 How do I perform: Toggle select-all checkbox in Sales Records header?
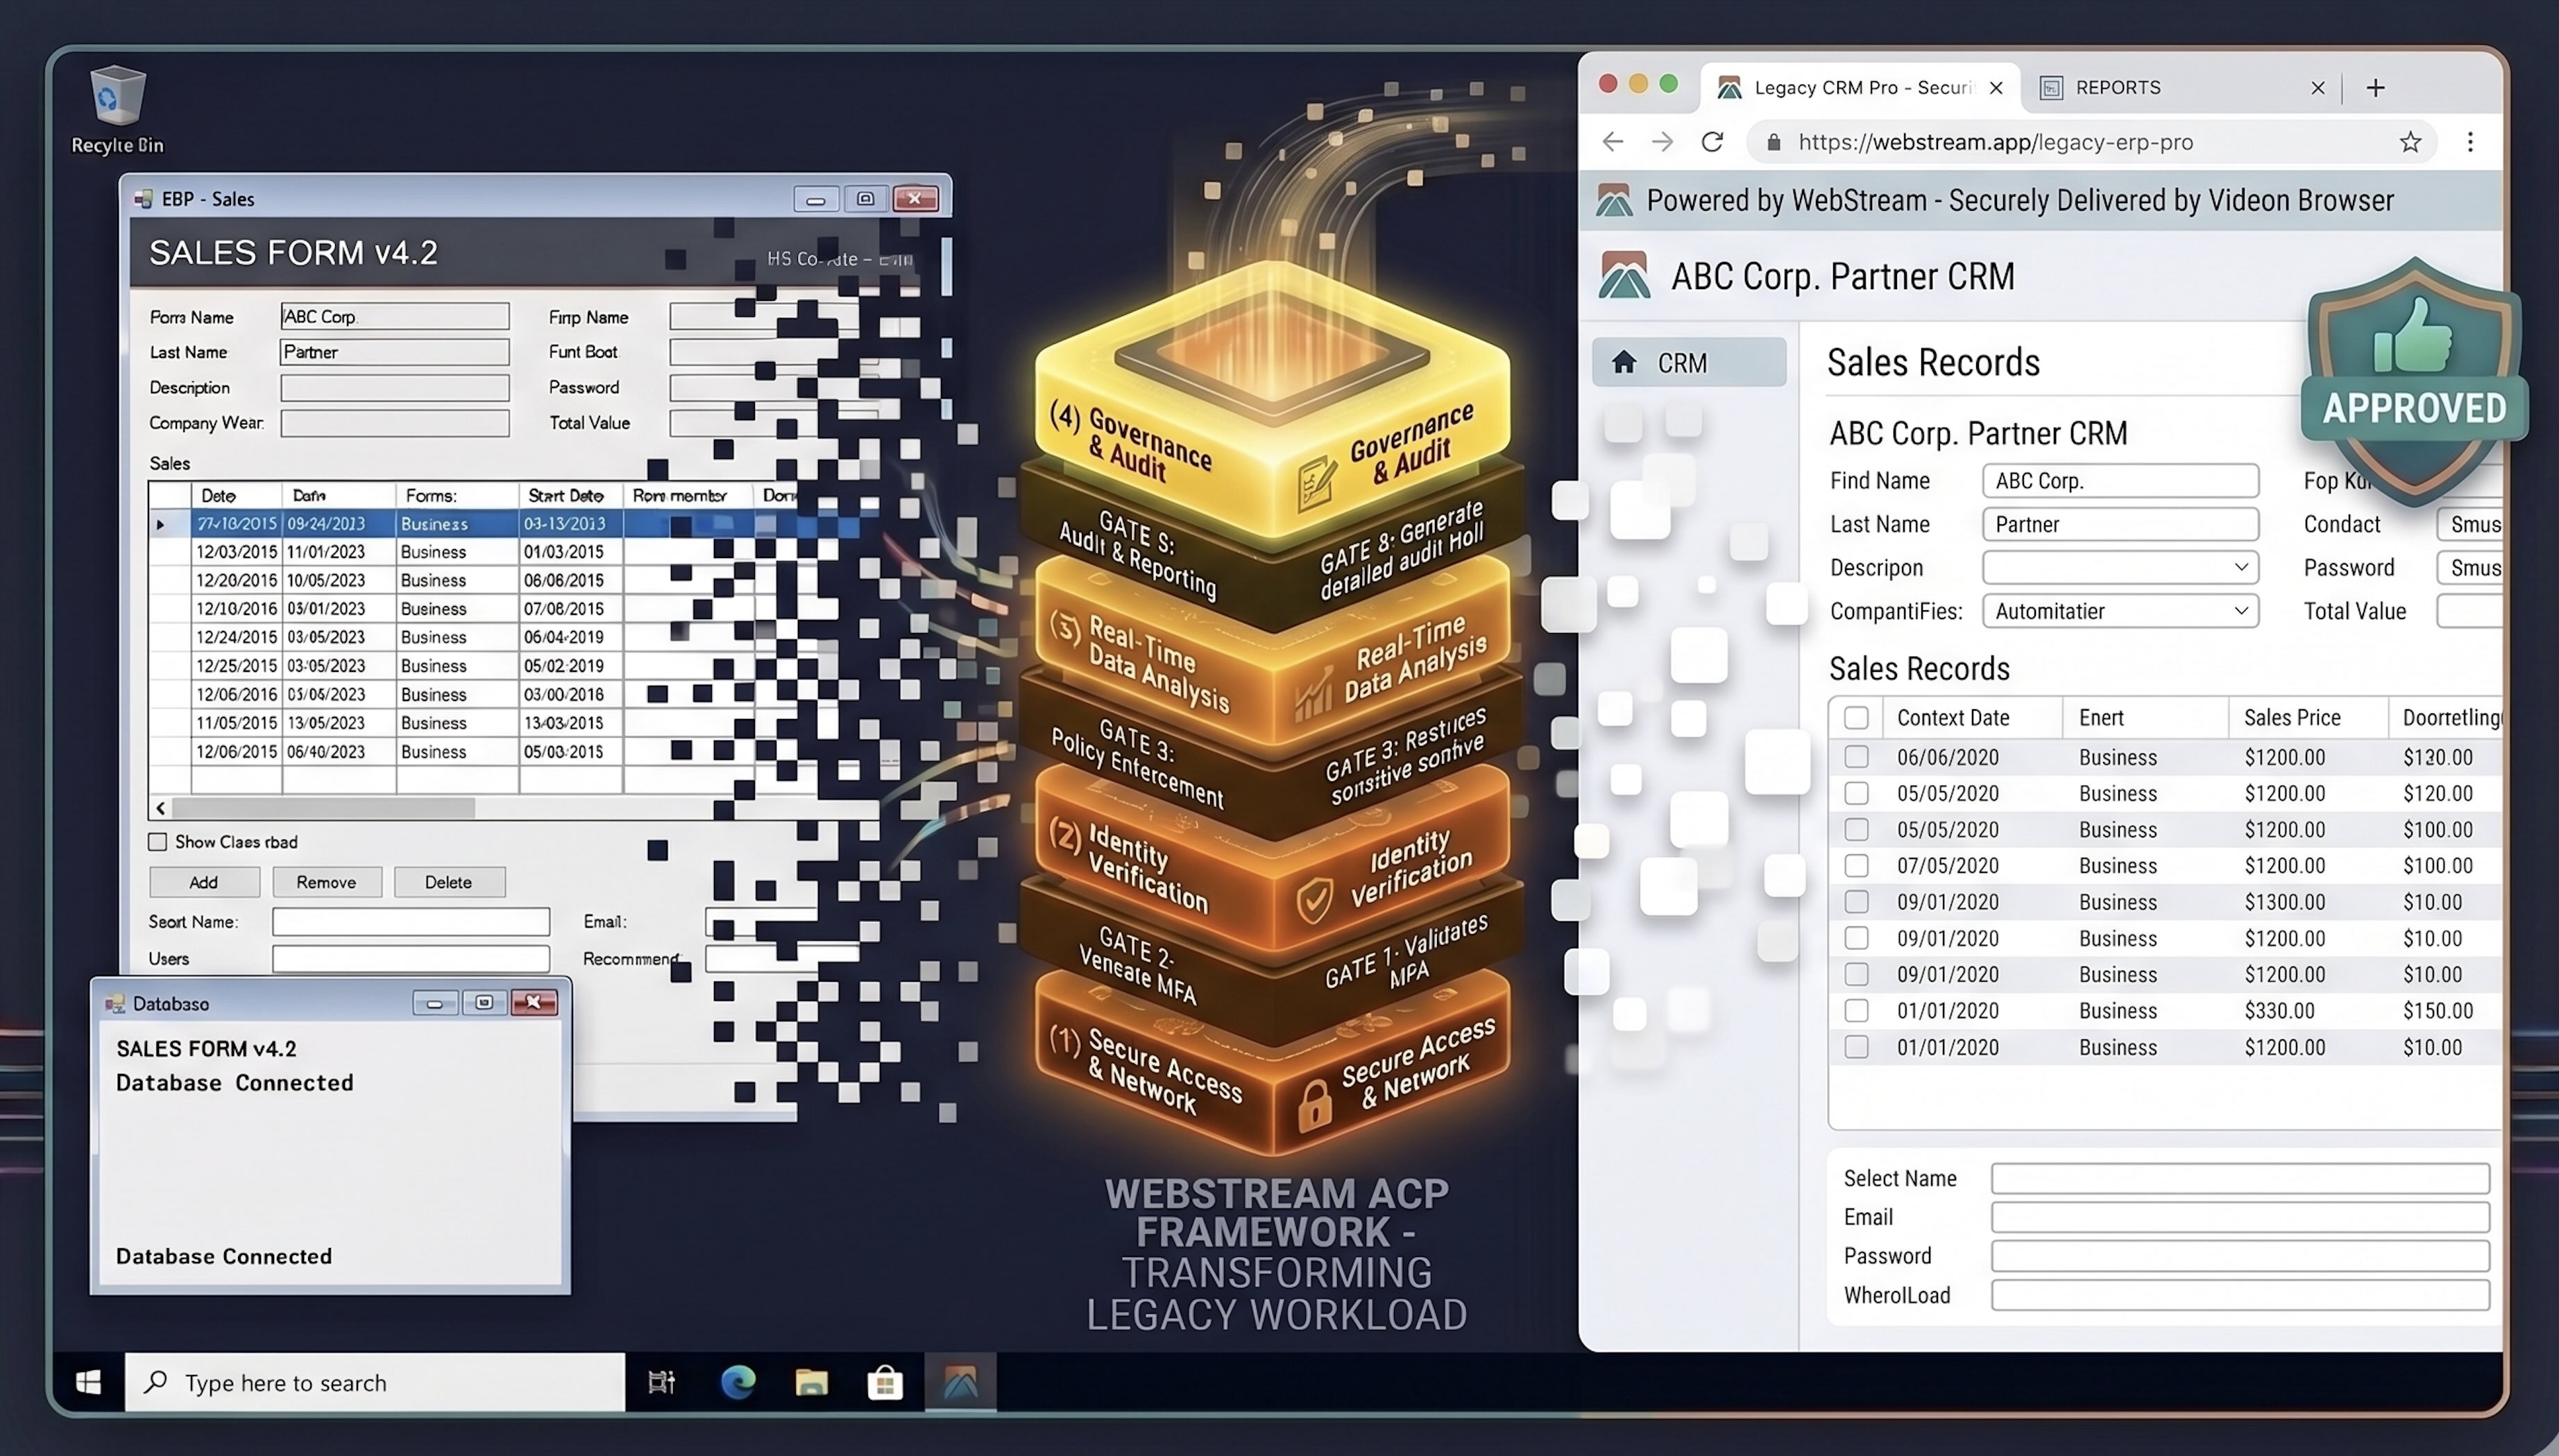[1855, 717]
